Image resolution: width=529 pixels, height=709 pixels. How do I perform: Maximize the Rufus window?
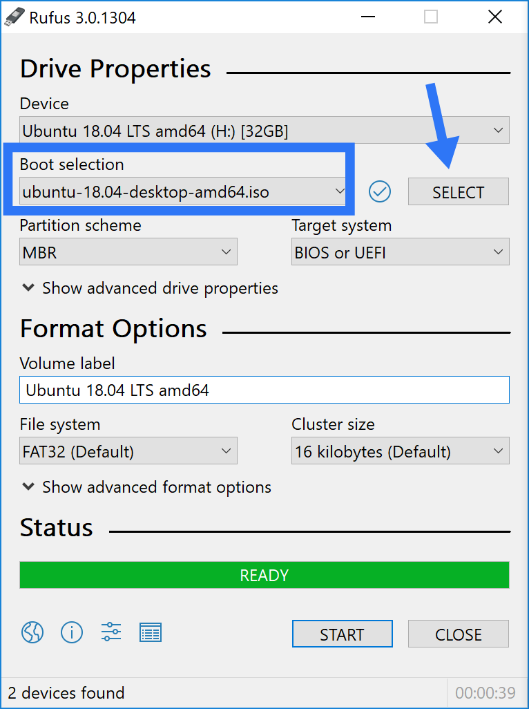click(x=430, y=17)
